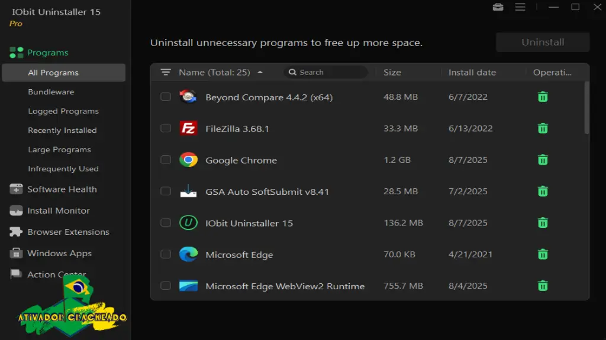The image size is (606, 340).
Task: Open the hamburger options menu
Action: click(520, 7)
